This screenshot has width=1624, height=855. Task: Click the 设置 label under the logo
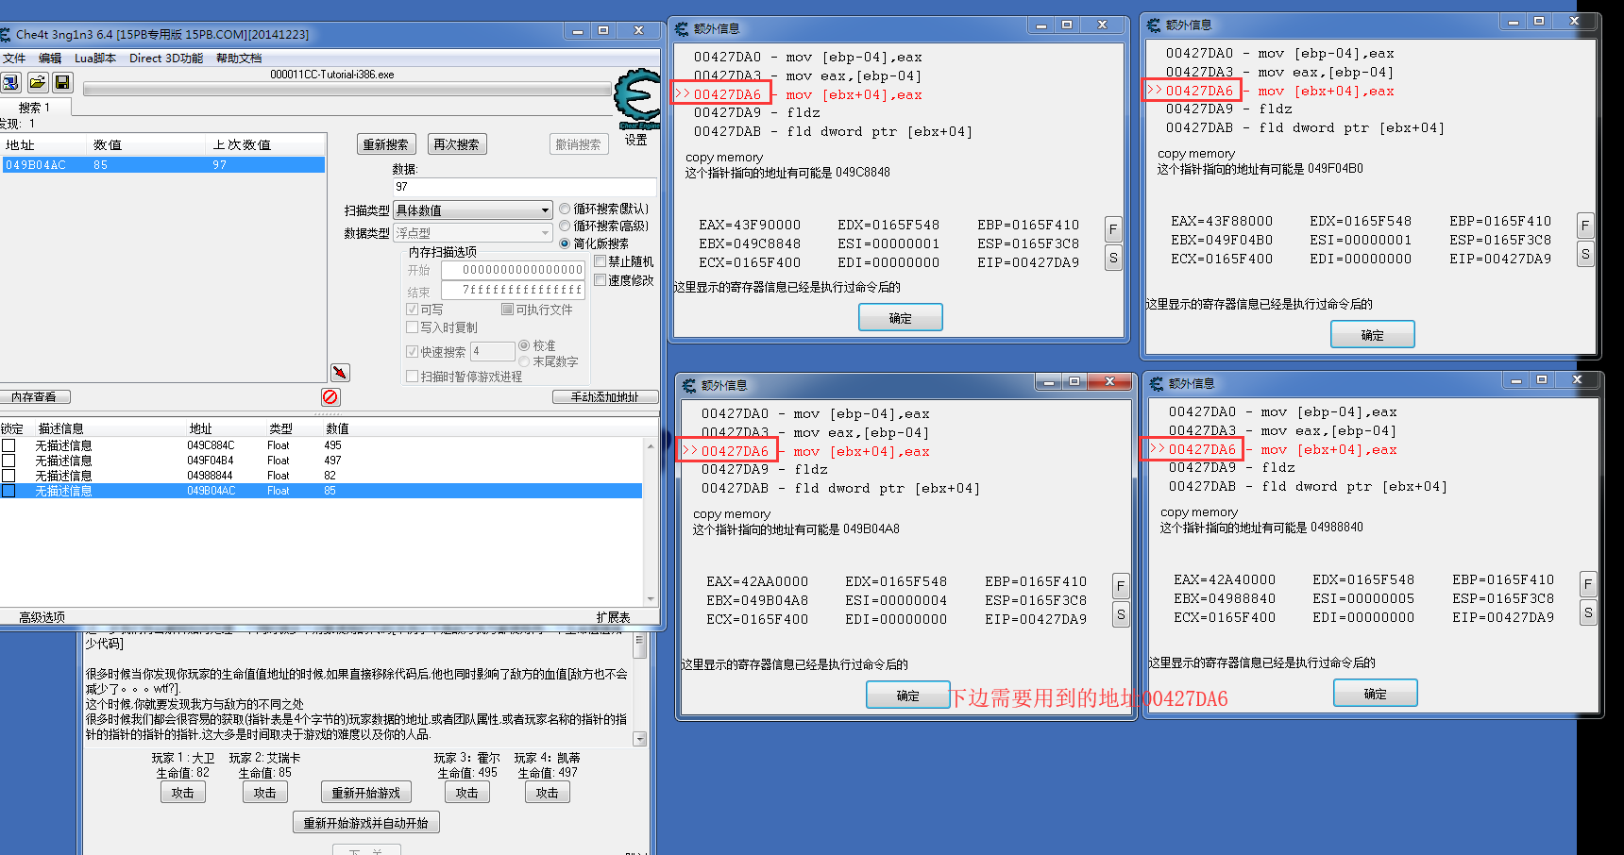pyautogui.click(x=636, y=140)
